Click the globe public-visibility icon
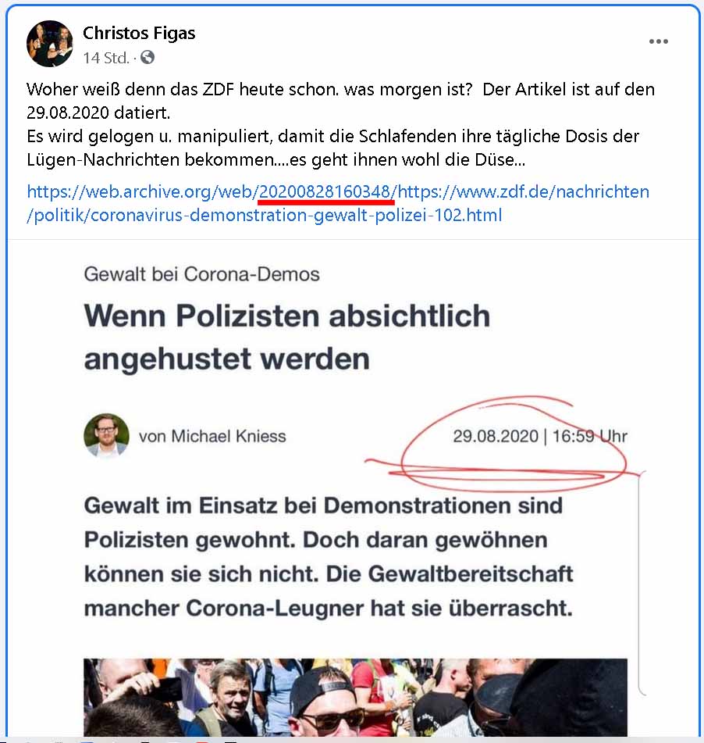 (148, 58)
